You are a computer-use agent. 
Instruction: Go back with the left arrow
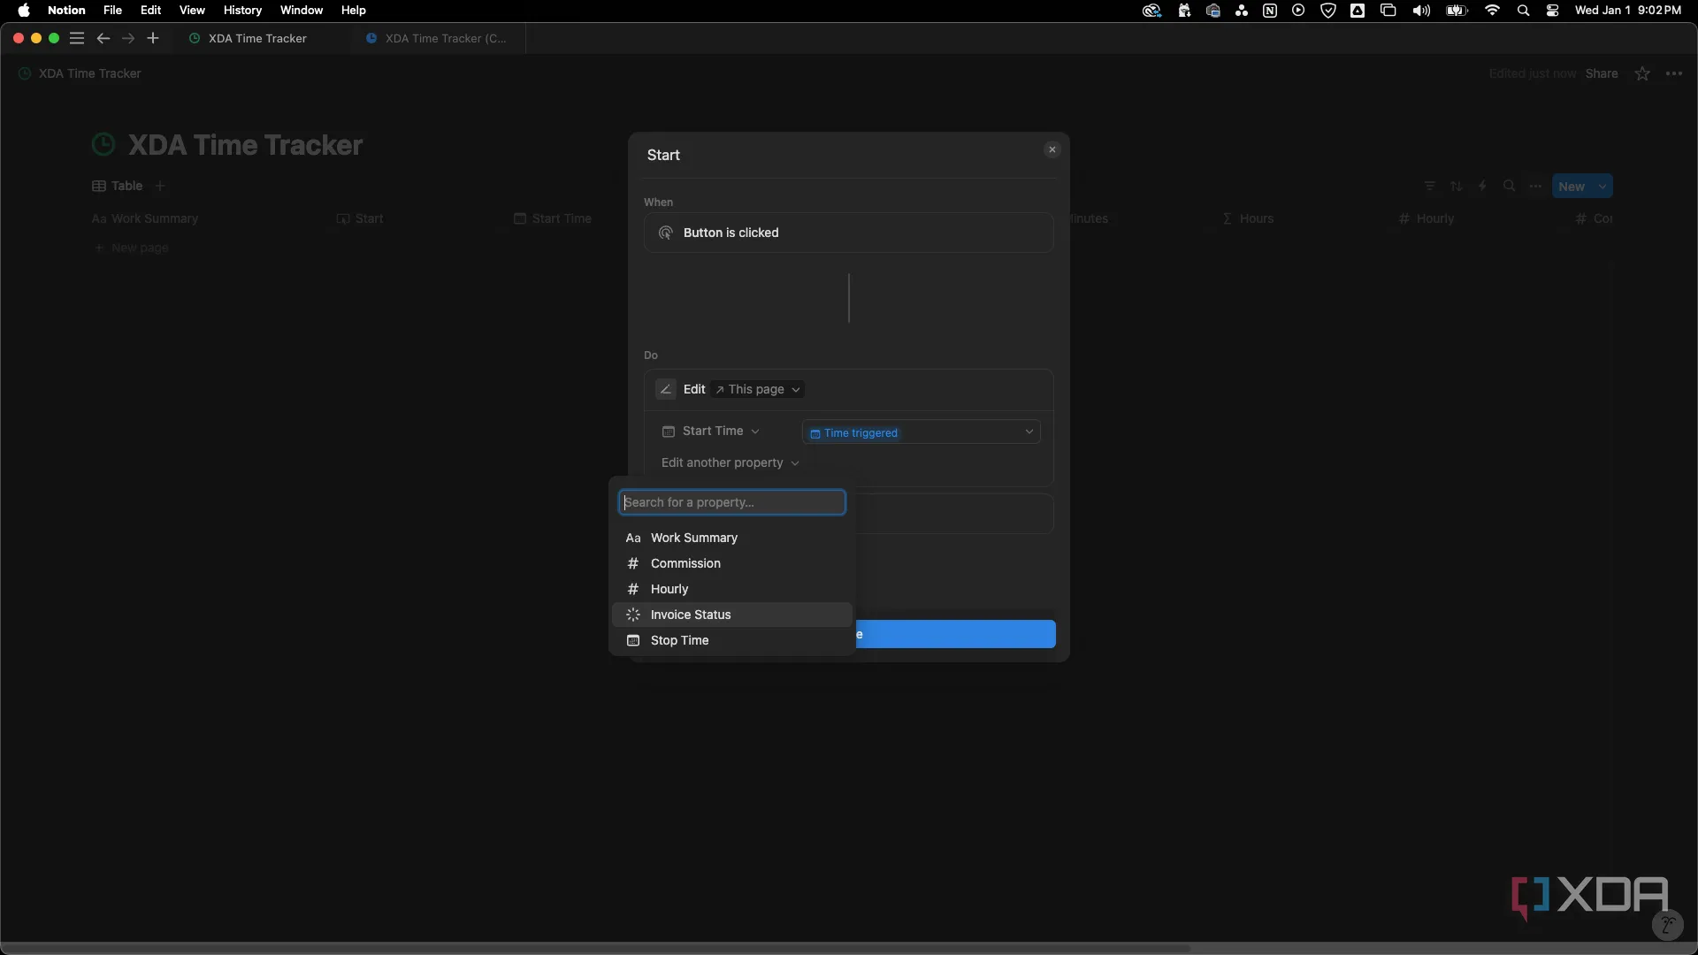pyautogui.click(x=103, y=38)
